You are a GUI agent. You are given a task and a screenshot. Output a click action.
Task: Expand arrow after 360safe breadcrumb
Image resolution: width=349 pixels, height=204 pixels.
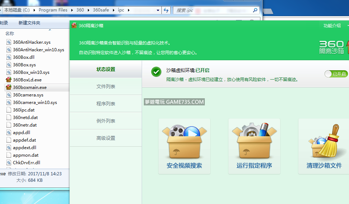[113, 10]
